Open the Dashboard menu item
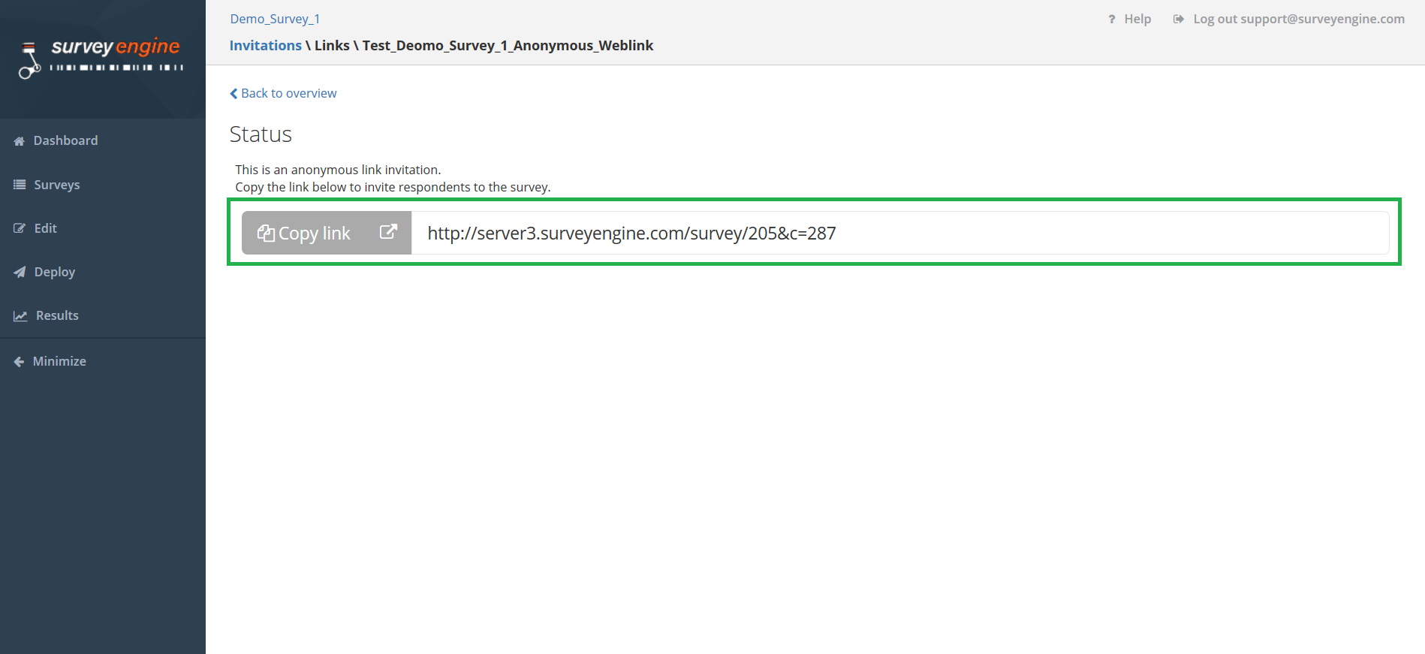Screen dimensions: 1425x654 [65, 140]
